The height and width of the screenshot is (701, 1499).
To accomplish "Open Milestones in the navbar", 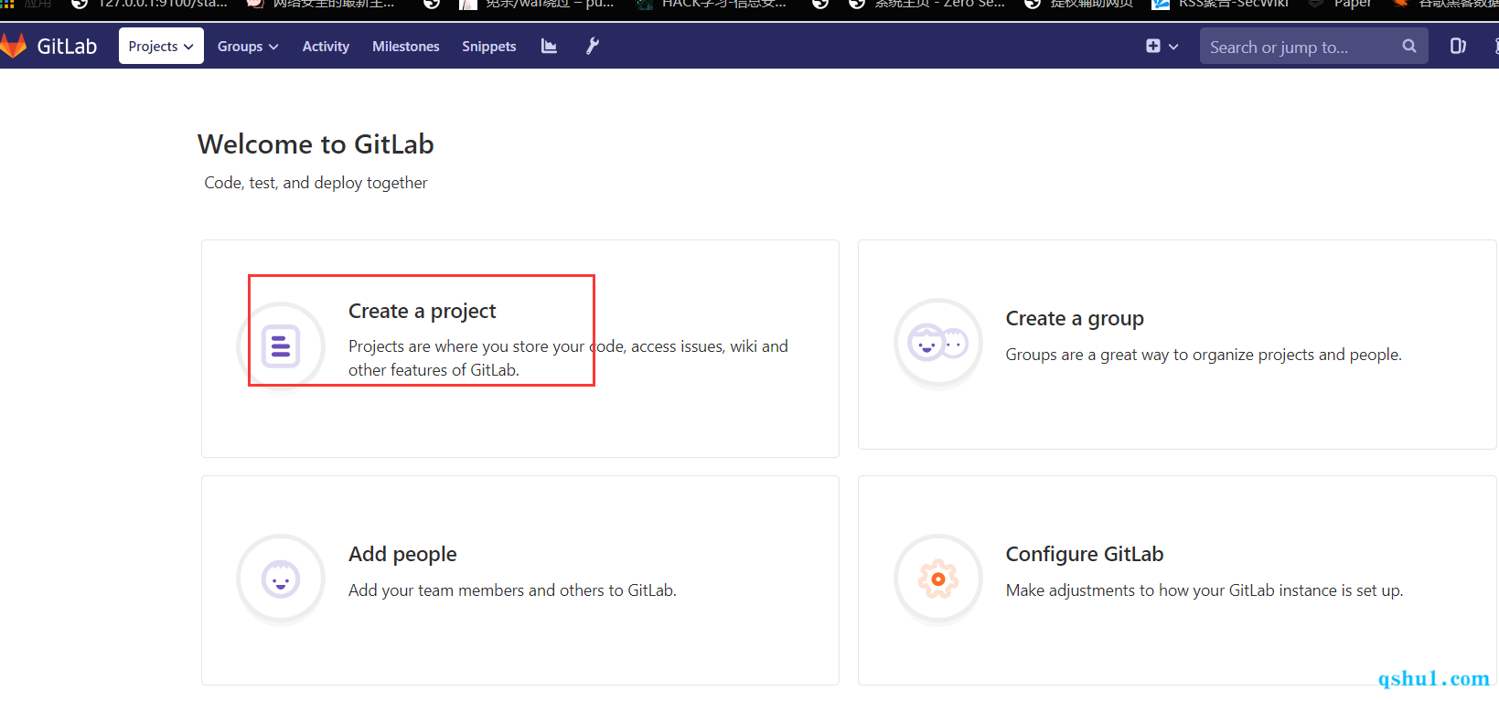I will point(405,46).
